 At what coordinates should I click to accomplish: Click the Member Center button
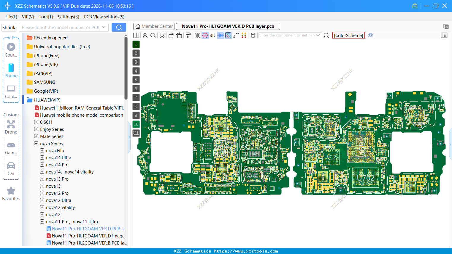click(x=153, y=26)
